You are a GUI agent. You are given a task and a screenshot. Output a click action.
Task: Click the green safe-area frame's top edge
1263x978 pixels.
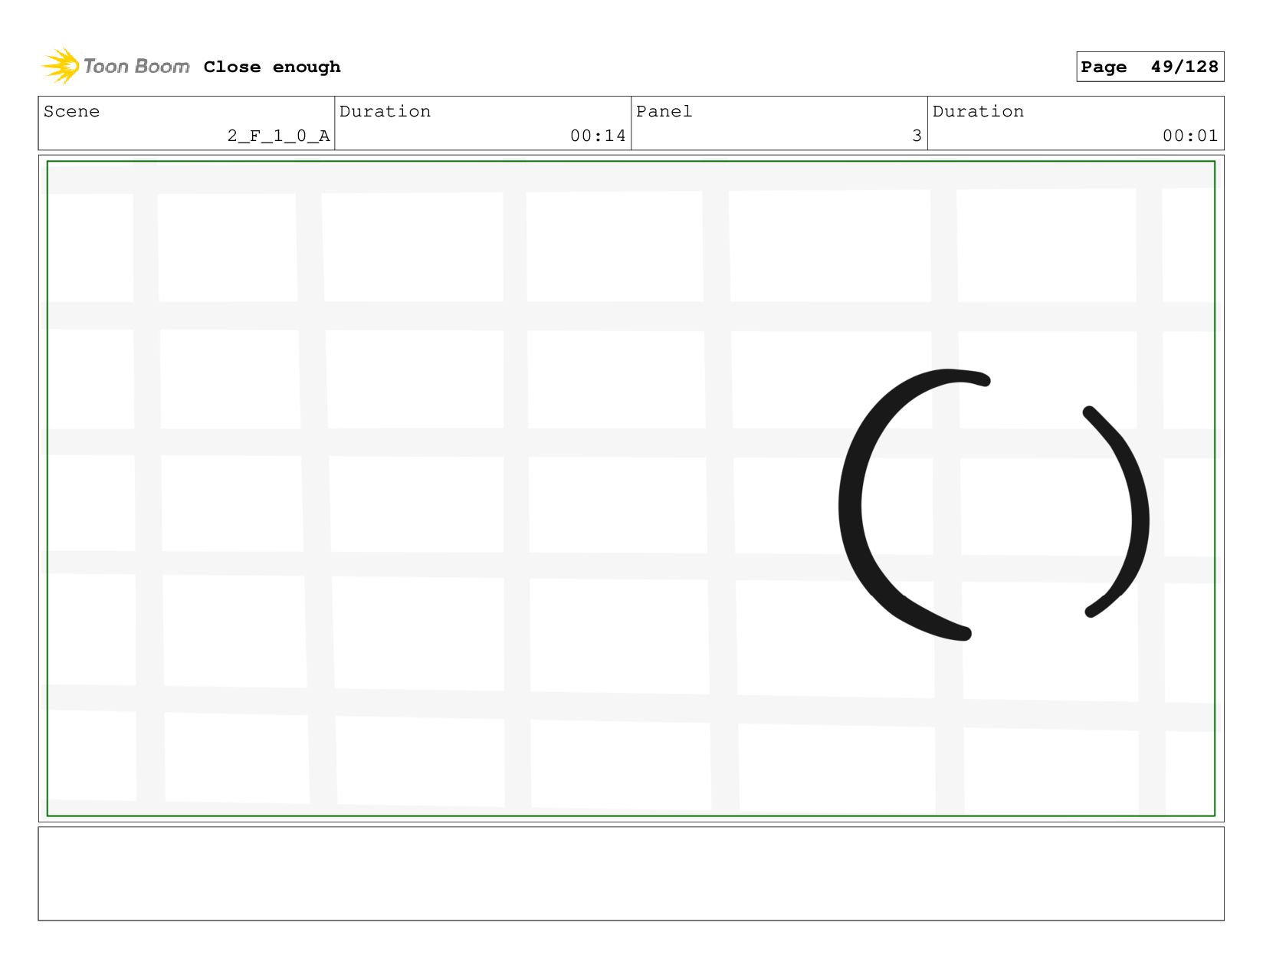click(631, 162)
